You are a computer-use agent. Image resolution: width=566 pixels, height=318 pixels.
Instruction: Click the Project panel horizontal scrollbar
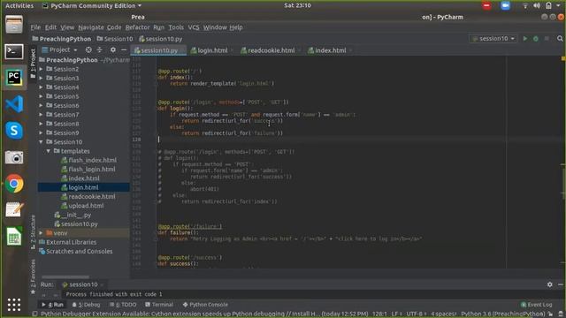tap(65, 276)
